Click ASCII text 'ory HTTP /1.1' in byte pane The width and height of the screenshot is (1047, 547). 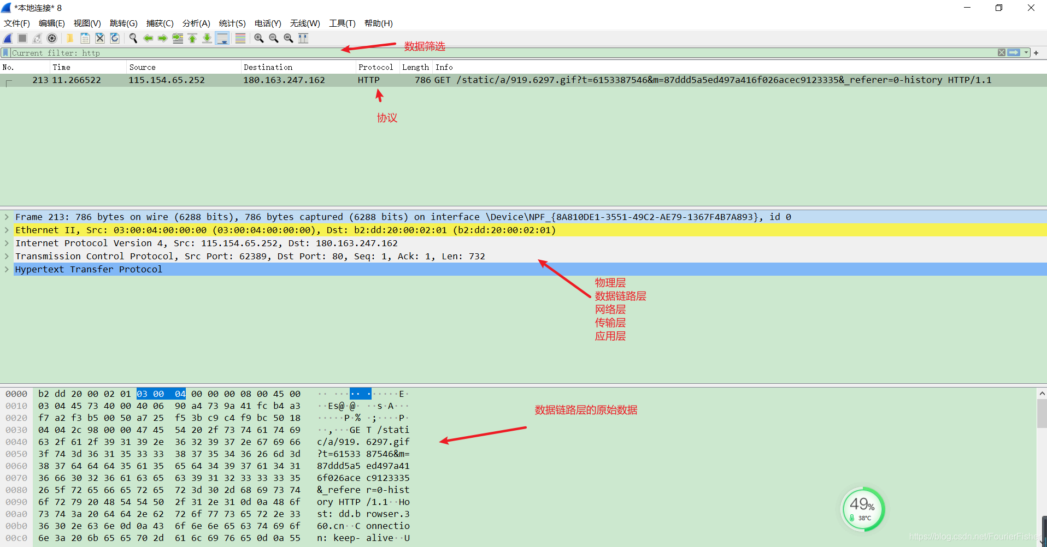[352, 502]
